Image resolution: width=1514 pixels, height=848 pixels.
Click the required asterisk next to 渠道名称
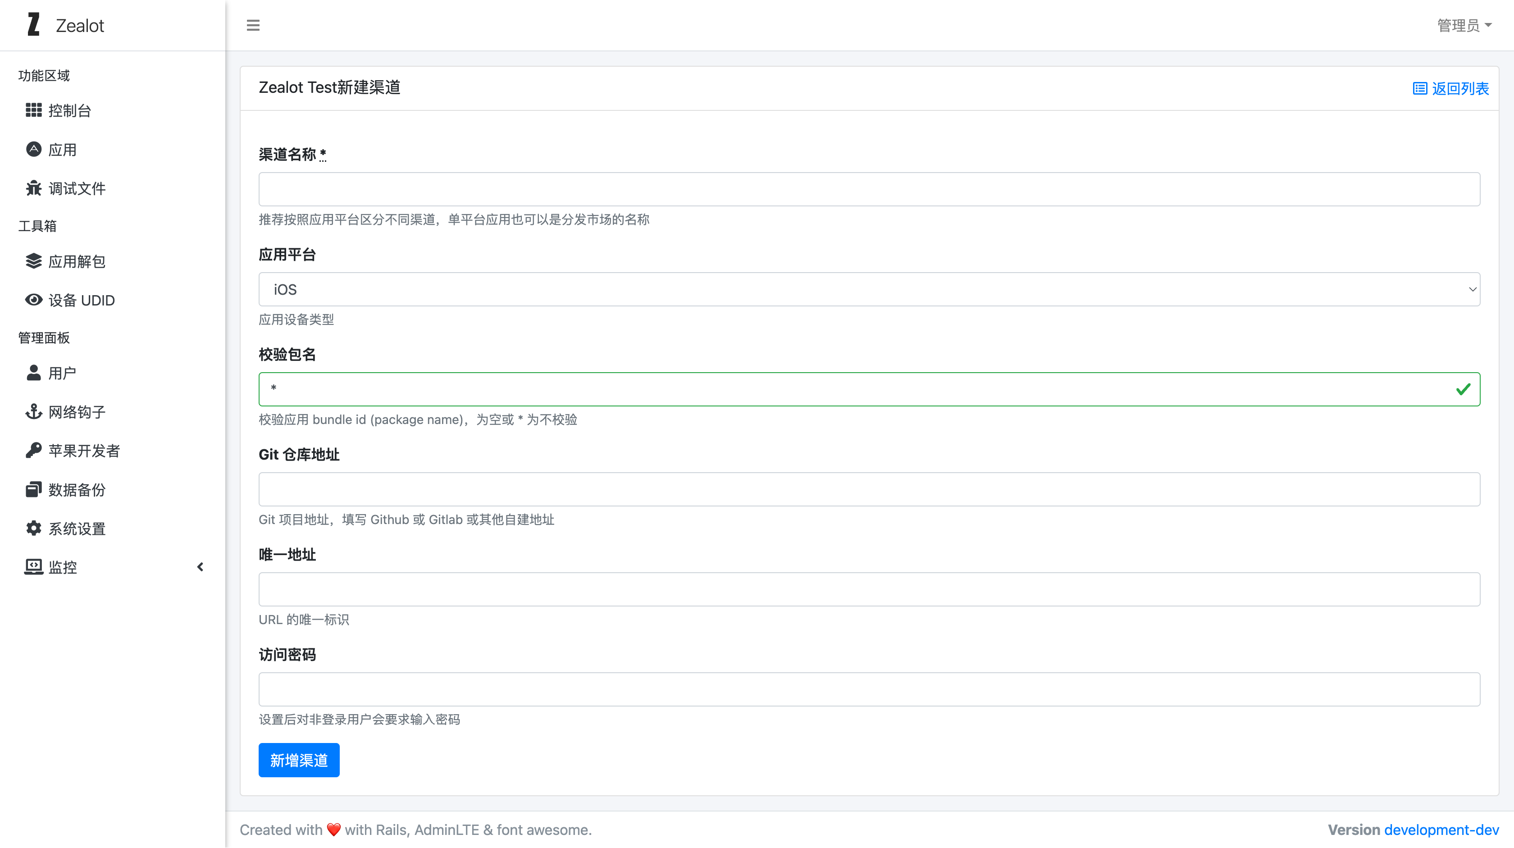[x=323, y=154]
